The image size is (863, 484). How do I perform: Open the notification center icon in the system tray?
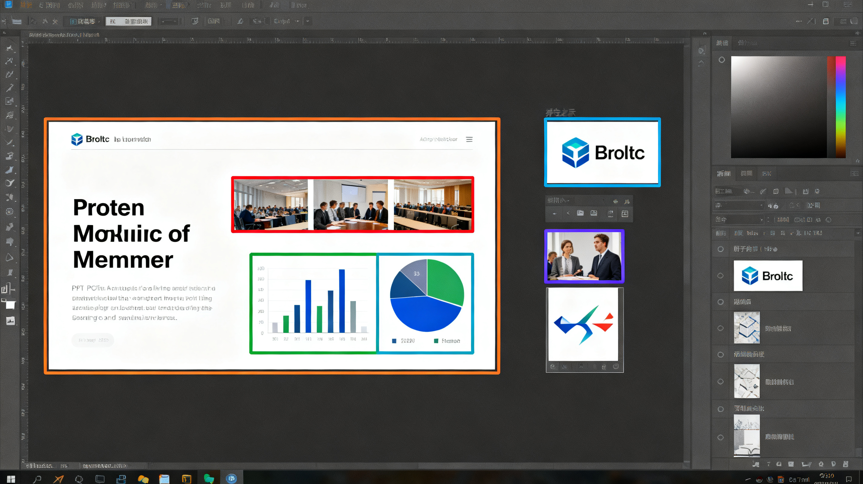[848, 479]
